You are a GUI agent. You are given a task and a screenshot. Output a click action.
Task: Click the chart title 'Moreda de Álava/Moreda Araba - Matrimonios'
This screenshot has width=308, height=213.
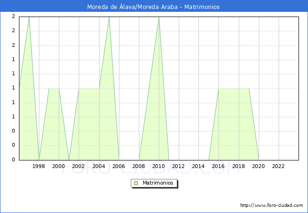153,7
